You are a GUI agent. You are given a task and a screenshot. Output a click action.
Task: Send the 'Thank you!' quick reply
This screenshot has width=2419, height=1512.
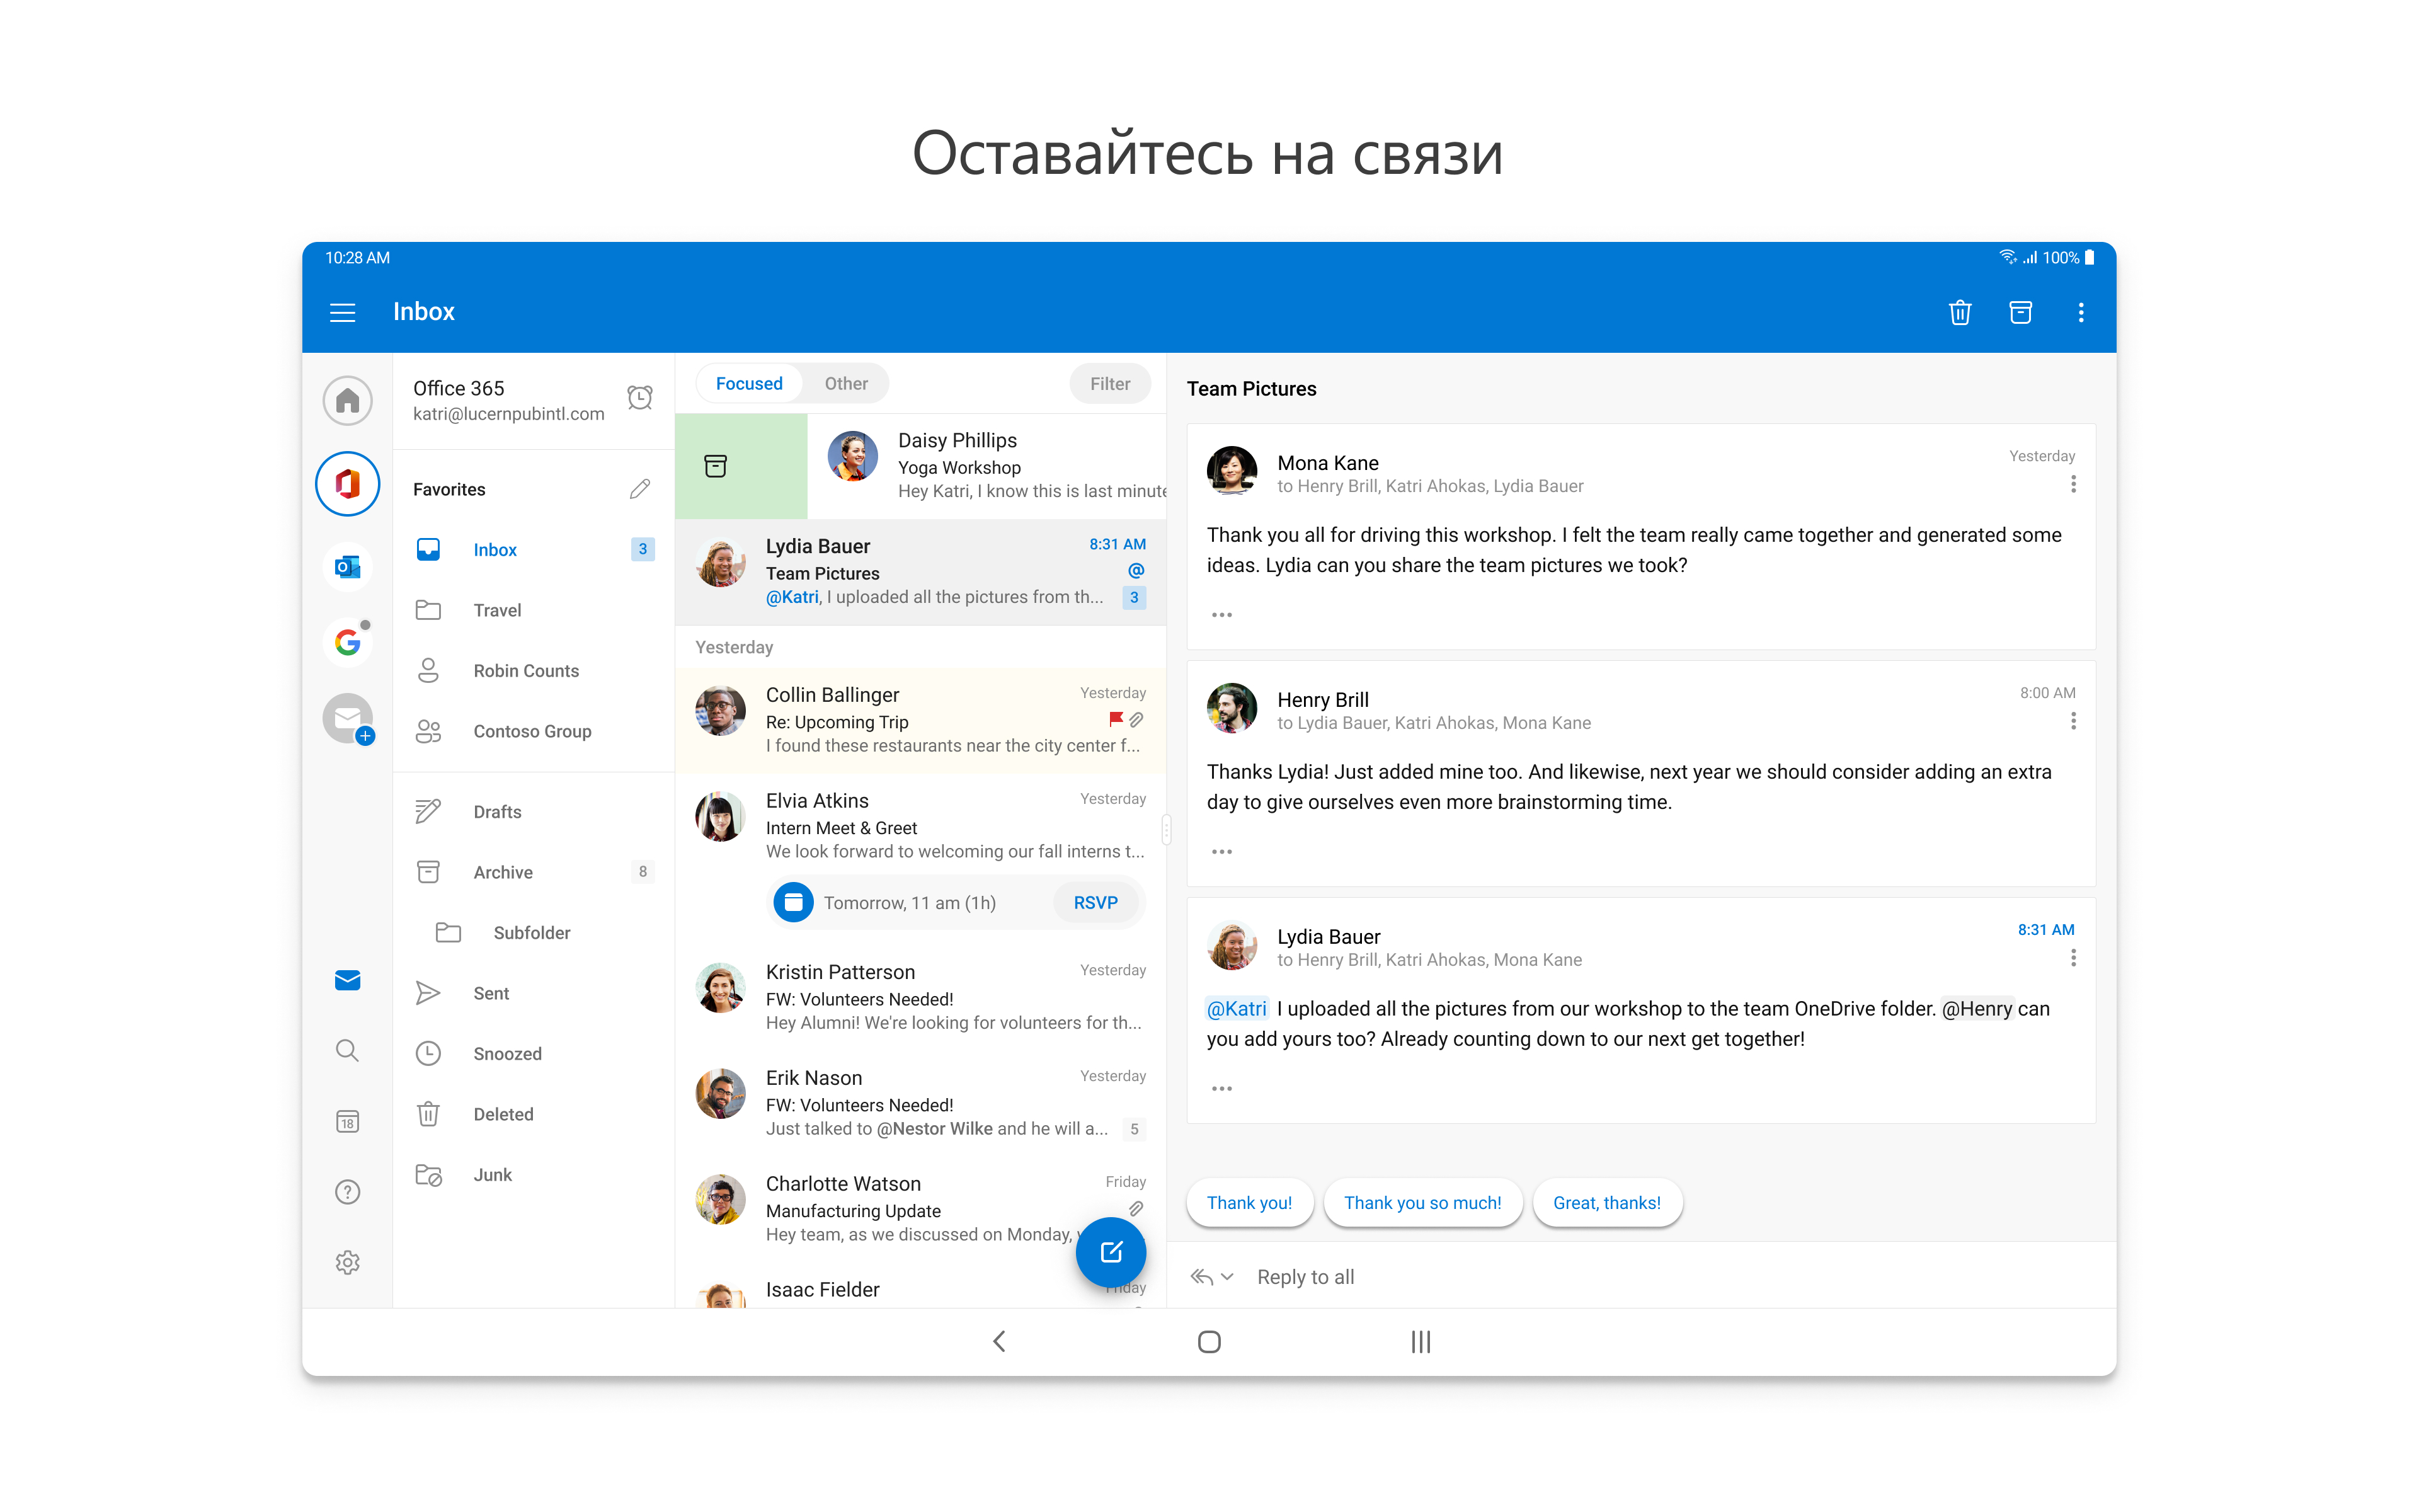click(1249, 1203)
